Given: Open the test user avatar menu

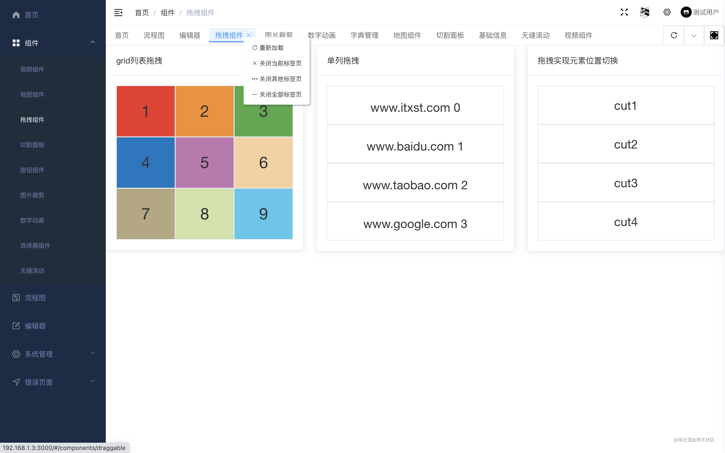Looking at the screenshot, I should click(x=686, y=12).
